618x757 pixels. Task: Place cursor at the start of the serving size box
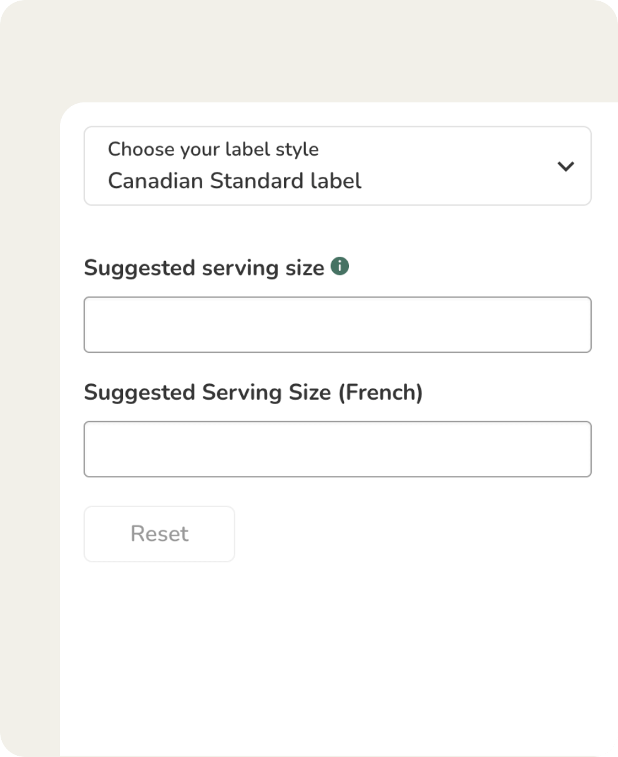click(94, 325)
